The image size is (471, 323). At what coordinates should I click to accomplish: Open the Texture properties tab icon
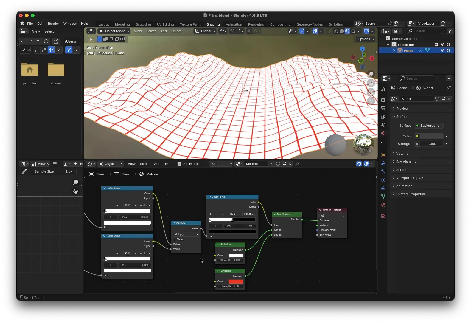pos(383,216)
